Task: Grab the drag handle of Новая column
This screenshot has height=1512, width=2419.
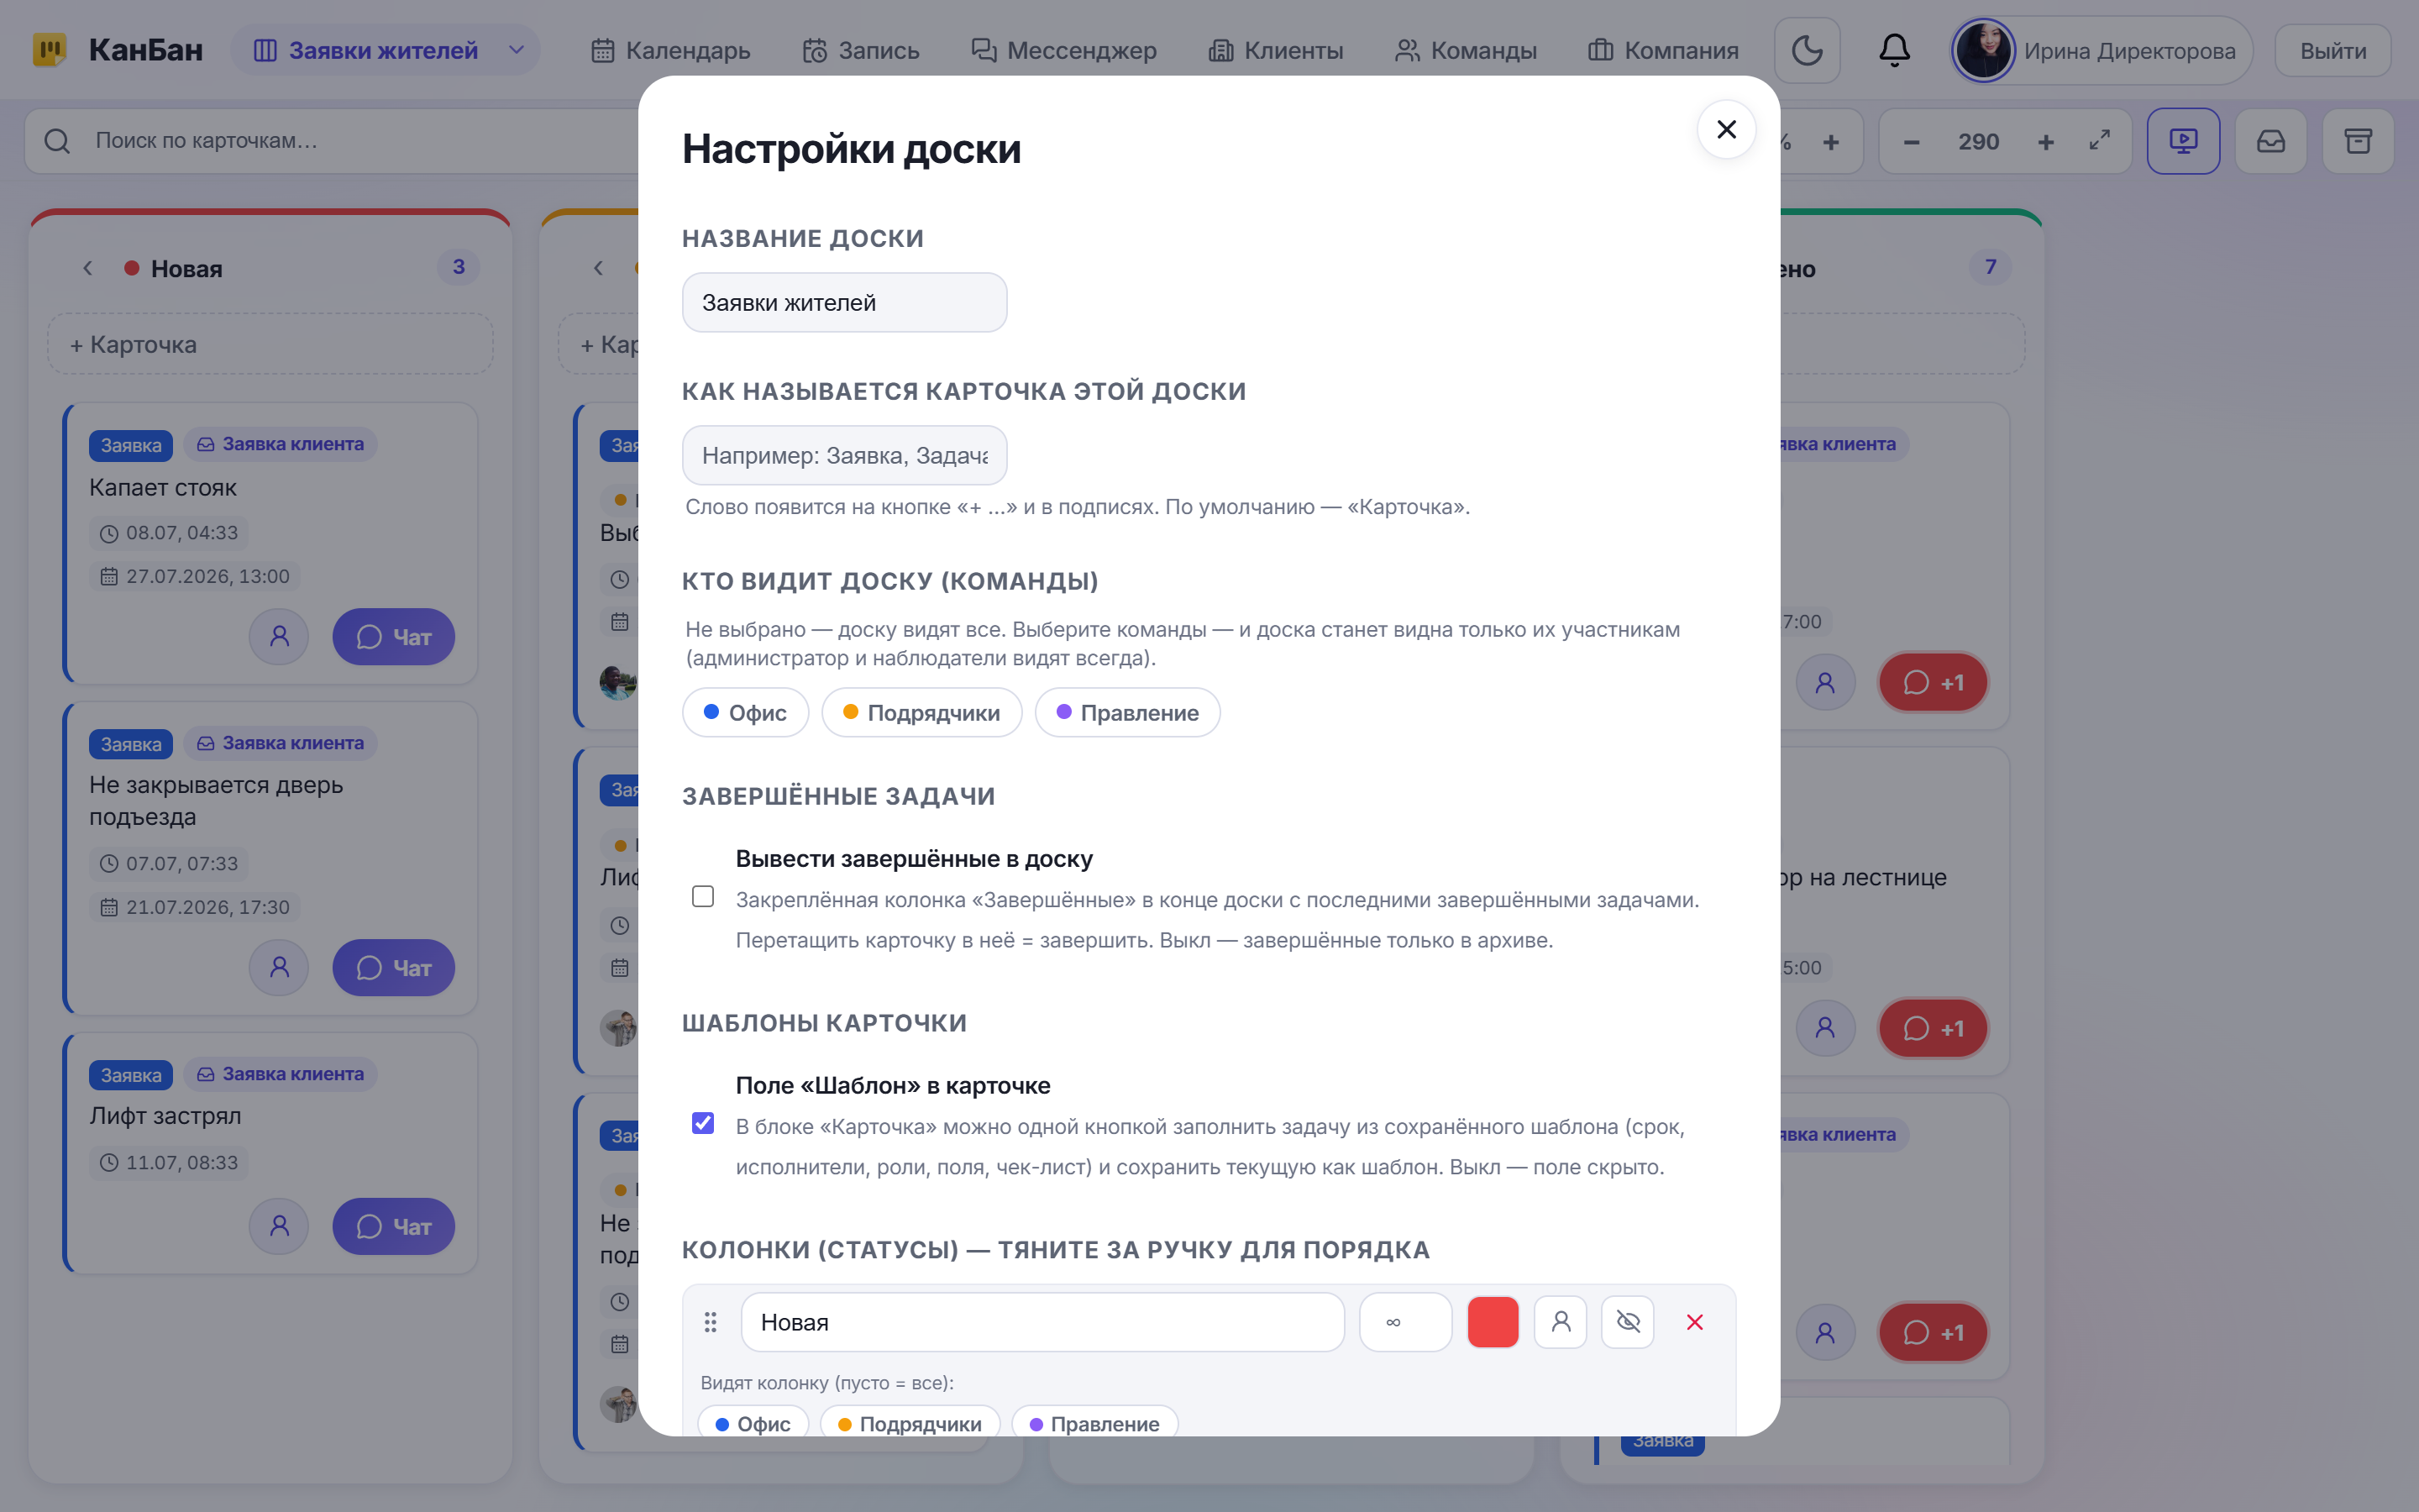Action: (x=710, y=1322)
